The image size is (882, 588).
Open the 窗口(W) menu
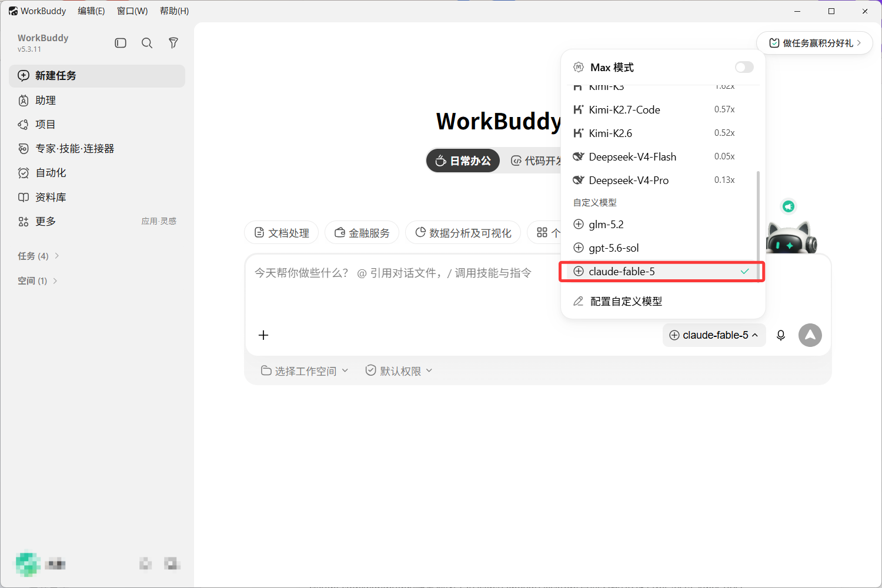132,11
